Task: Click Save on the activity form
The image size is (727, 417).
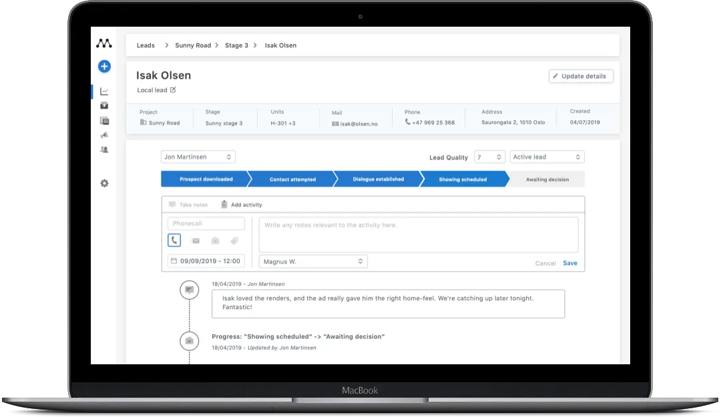Action: click(569, 263)
